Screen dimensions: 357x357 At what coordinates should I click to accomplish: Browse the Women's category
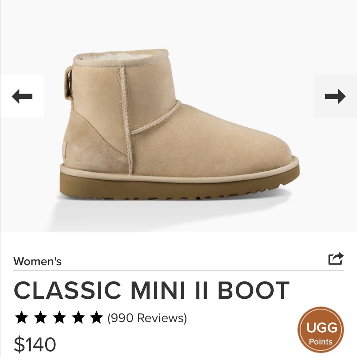coord(37,261)
